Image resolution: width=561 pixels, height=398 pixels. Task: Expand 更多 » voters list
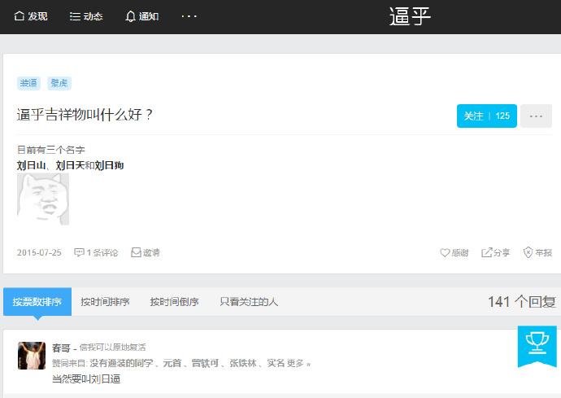pos(298,363)
